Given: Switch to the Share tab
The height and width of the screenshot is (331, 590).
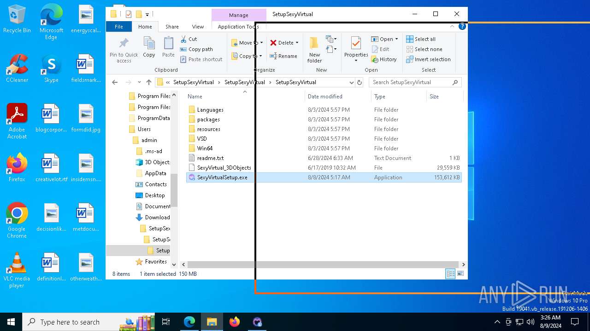Looking at the screenshot, I should (172, 27).
